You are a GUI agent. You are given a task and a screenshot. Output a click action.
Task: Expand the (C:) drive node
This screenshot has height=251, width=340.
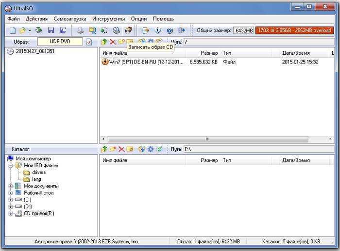(x=11, y=200)
